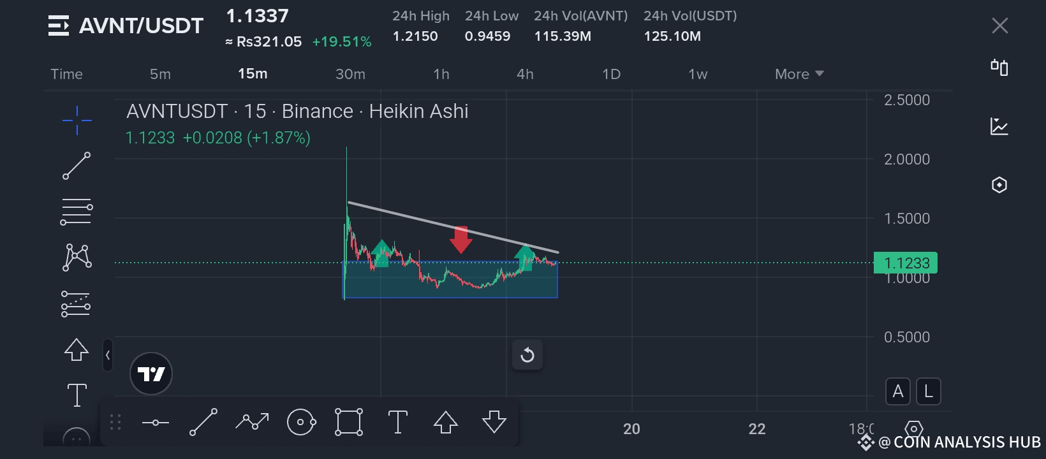The width and height of the screenshot is (1046, 459).
Task: Toggle auto scale with A button
Action: [x=897, y=391]
